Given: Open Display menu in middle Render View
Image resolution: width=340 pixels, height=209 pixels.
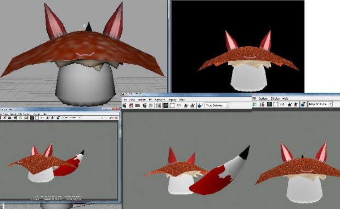Looking at the screenshot, I should [172, 100].
